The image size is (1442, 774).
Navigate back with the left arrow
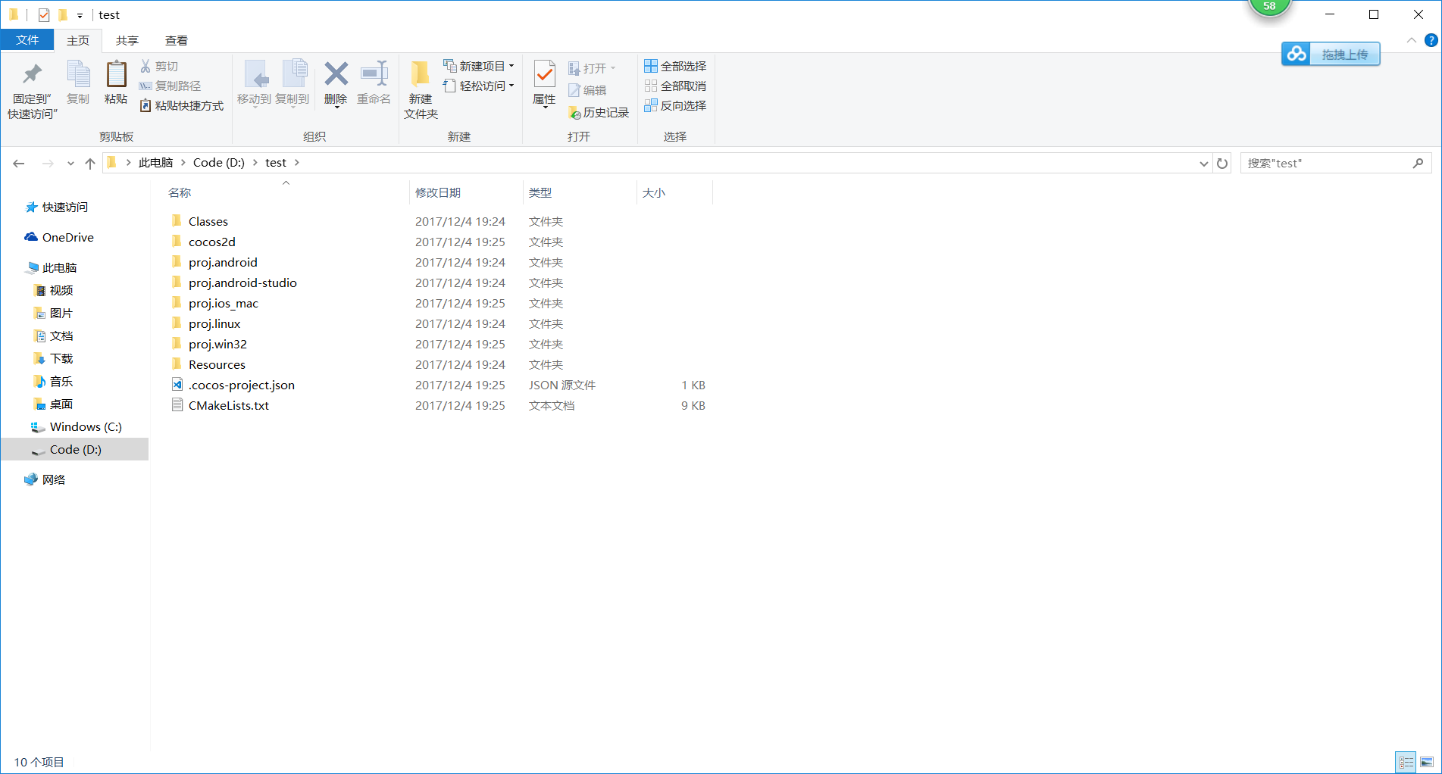19,163
